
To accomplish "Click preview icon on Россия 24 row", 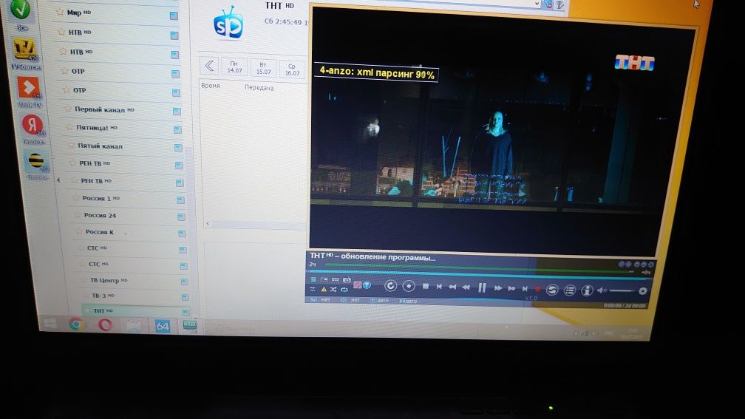I will coord(181,217).
